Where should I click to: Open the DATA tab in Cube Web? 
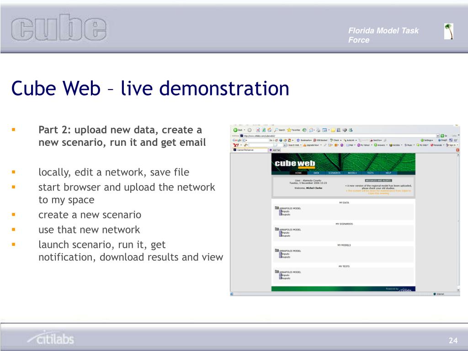(316, 173)
